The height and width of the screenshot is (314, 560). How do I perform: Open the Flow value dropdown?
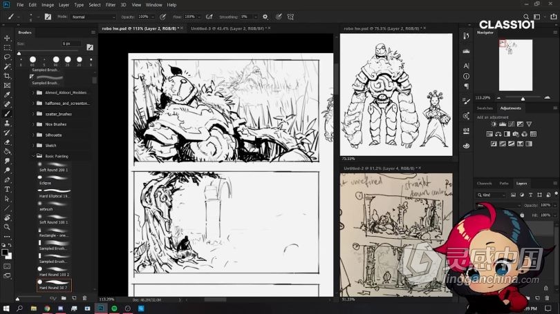tap(199, 17)
